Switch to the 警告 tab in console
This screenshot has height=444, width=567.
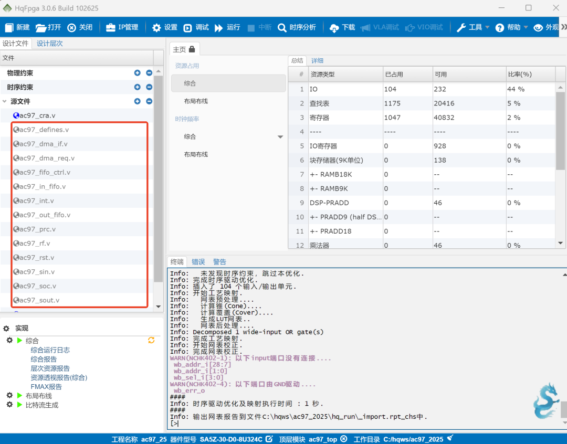[x=219, y=262]
